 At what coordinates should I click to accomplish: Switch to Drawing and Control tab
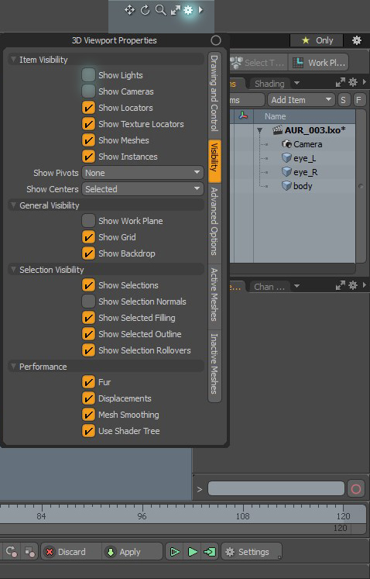(x=214, y=94)
